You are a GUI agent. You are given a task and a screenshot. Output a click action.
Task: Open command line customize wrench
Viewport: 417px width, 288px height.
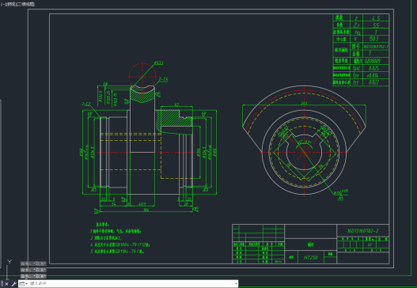tap(13, 284)
